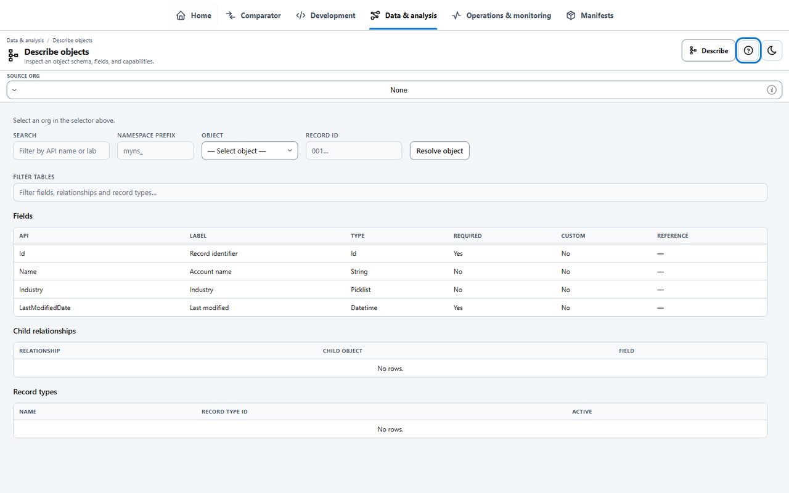
Task: Select the LastModifiedDate field cell
Action: [x=45, y=308]
